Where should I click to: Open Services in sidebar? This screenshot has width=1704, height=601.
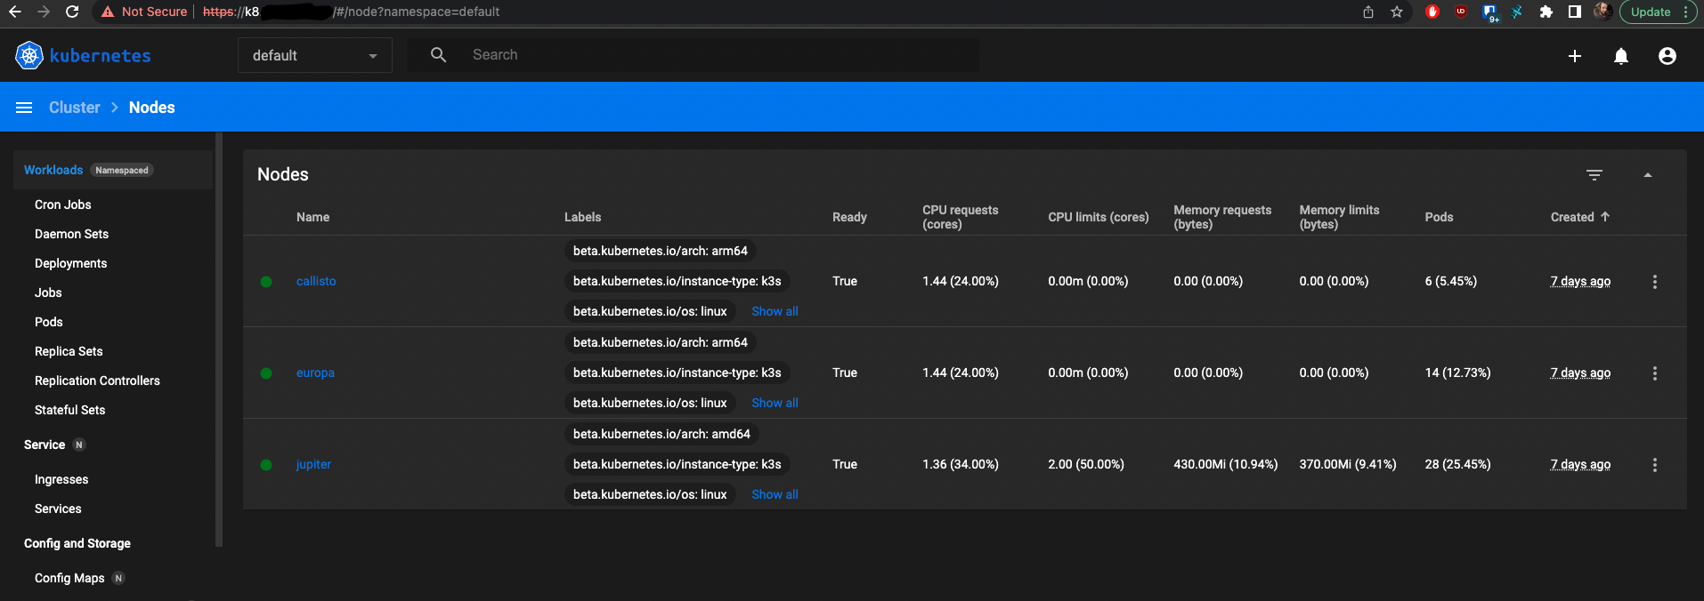coord(58,509)
